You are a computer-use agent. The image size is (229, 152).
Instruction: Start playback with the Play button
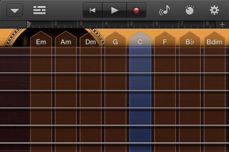(x=114, y=10)
